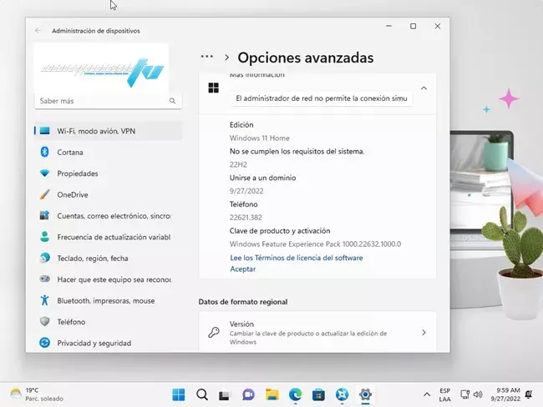The height and width of the screenshot is (407, 543).
Task: Click the Aceptar link
Action: coord(243,269)
